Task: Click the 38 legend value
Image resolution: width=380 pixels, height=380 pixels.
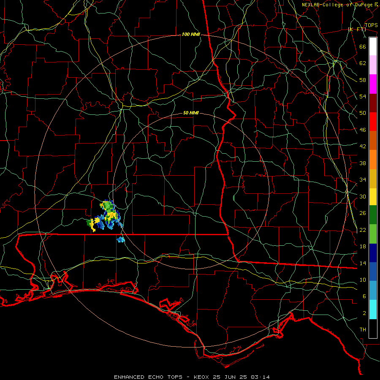Action: pos(363,163)
